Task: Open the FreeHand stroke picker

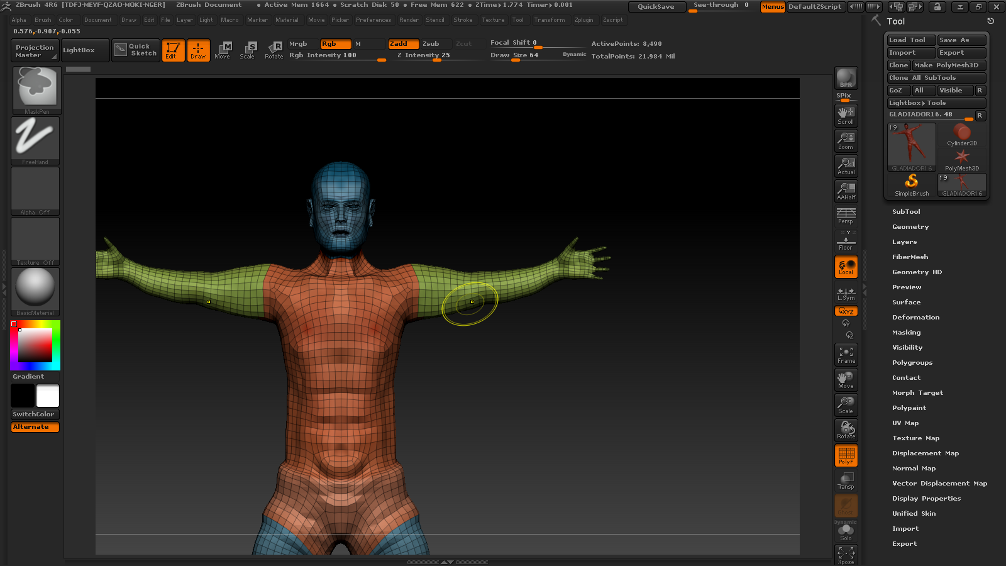Action: pos(35,140)
